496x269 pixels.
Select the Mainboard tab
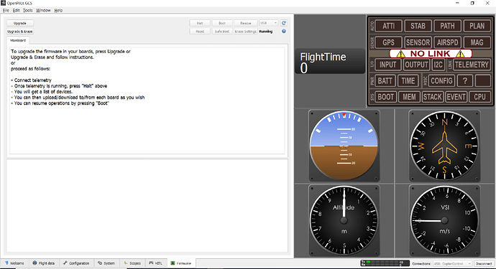[x=18, y=40]
